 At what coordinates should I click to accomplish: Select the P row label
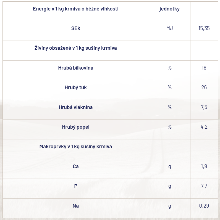[75, 186]
